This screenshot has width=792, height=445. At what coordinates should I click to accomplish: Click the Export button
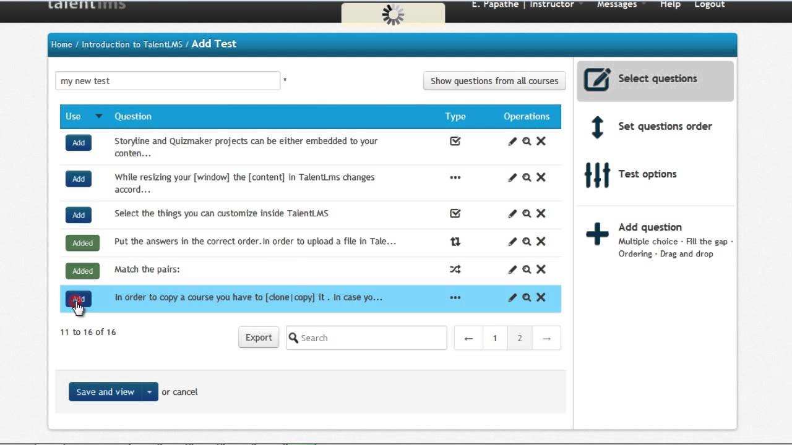coord(259,337)
